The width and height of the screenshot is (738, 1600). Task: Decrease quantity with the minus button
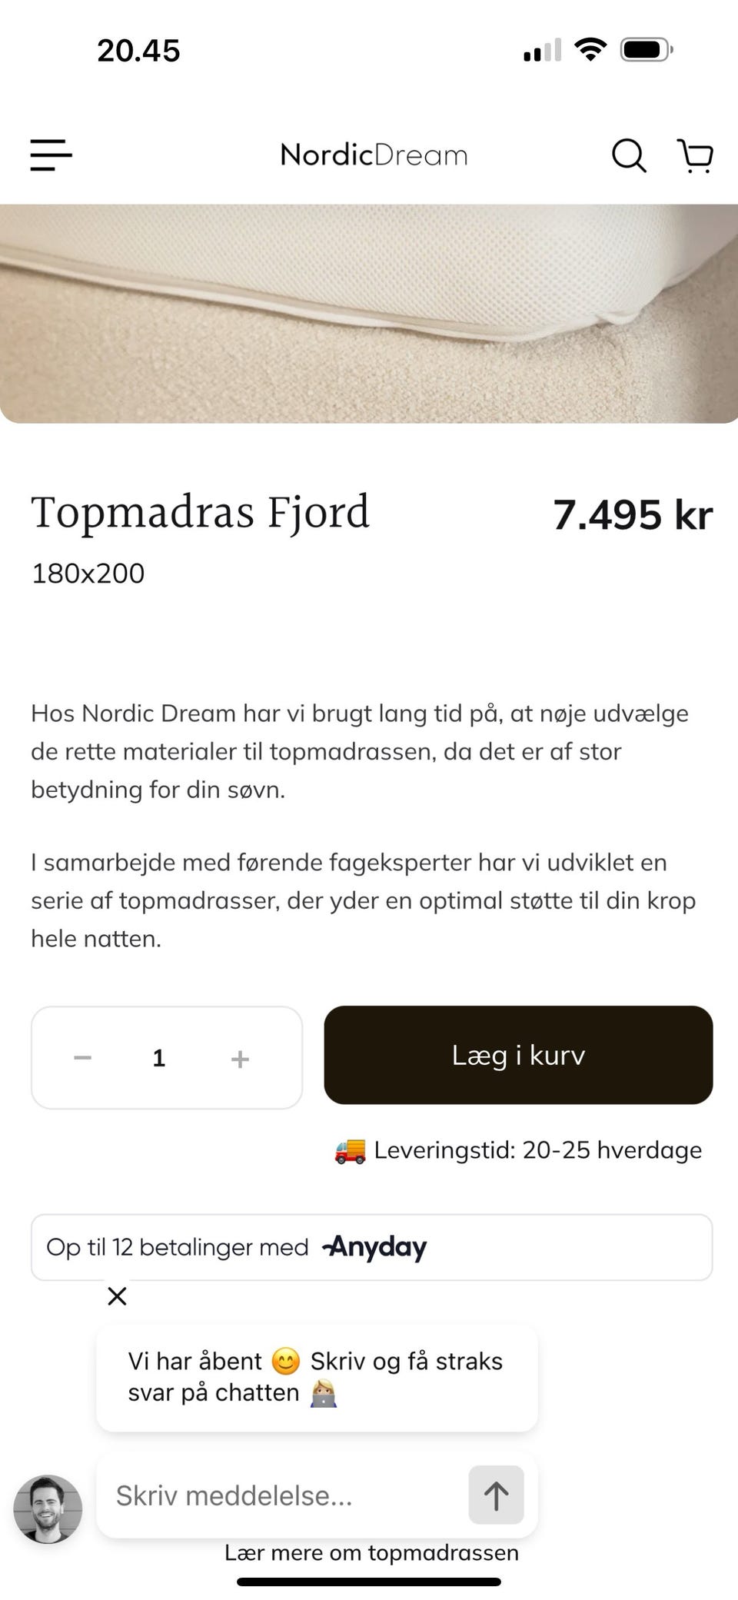[83, 1058]
